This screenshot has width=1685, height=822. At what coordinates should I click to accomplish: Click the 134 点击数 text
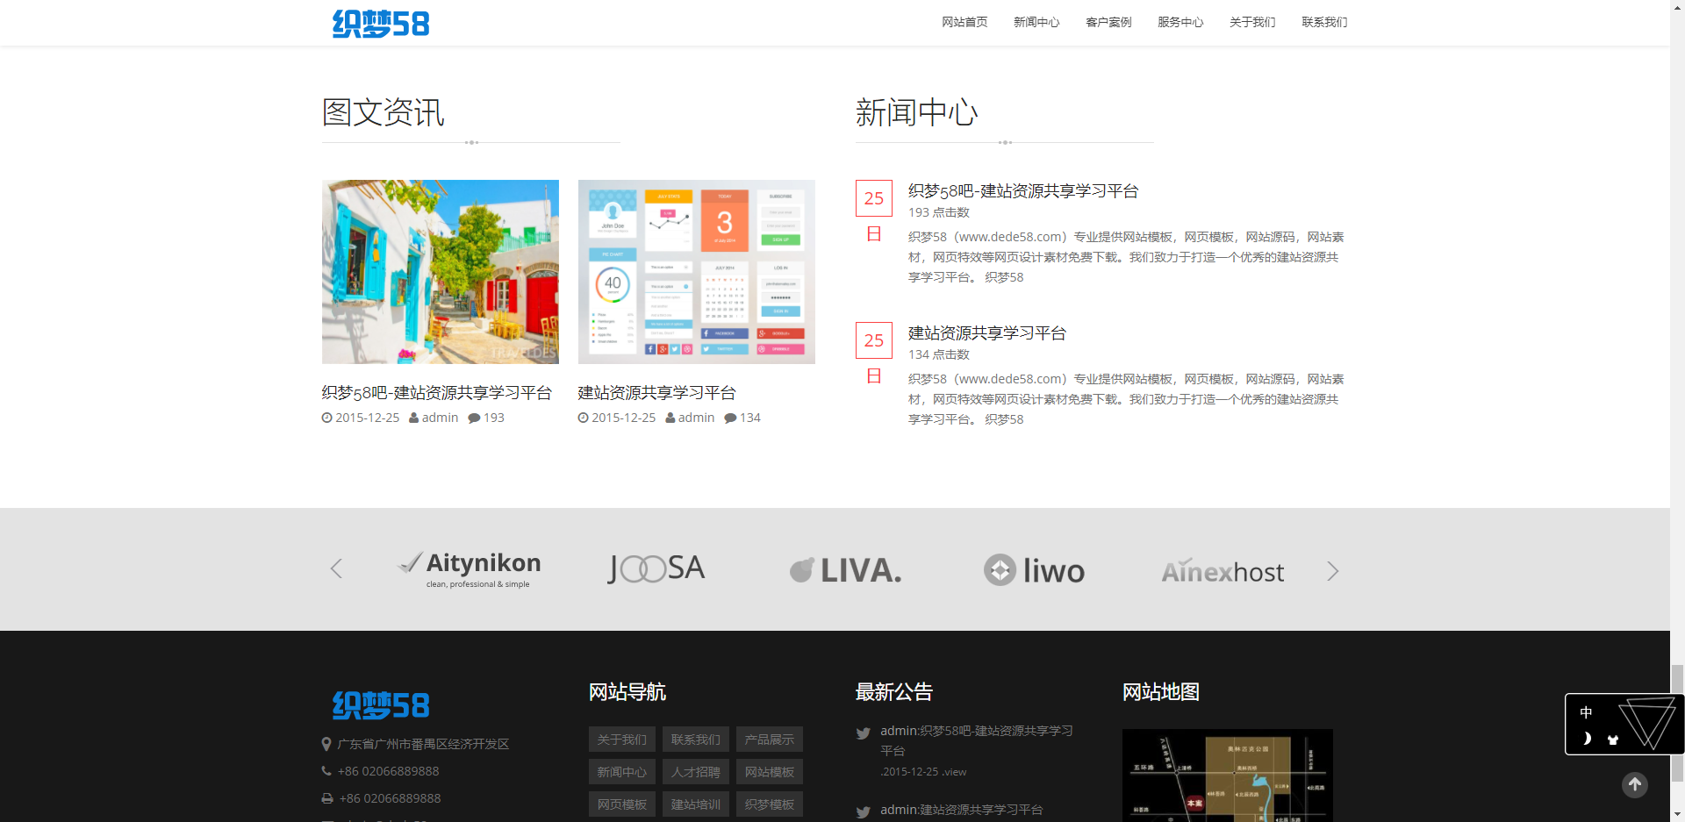[939, 354]
